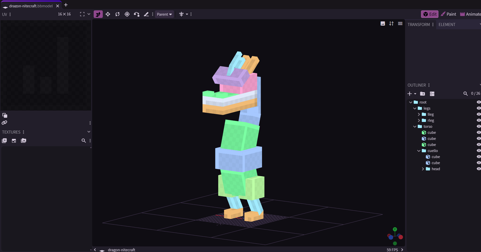Expand the head group
481x252 pixels.
pyautogui.click(x=423, y=169)
